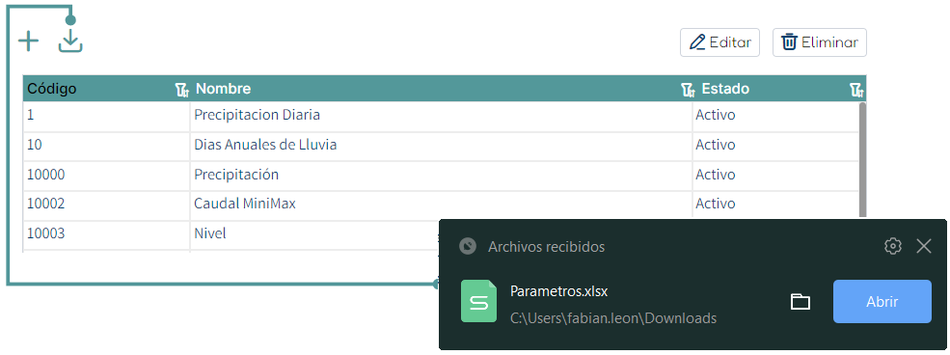Select the Caudal MiniMax row
The width and height of the screenshot is (950, 355).
click(441, 205)
